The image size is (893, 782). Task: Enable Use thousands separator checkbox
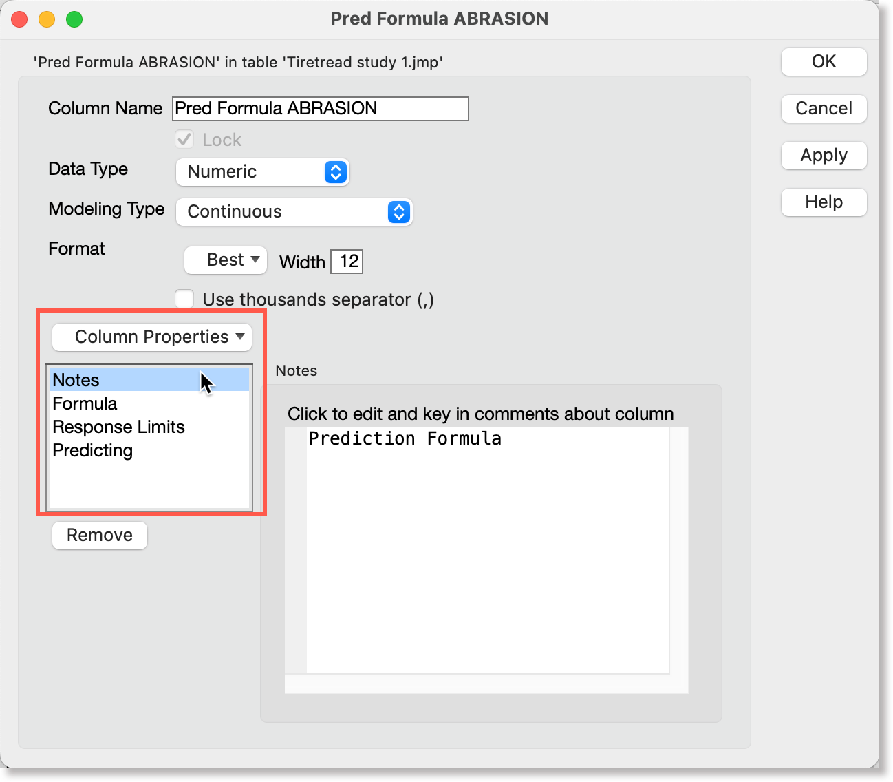click(184, 299)
